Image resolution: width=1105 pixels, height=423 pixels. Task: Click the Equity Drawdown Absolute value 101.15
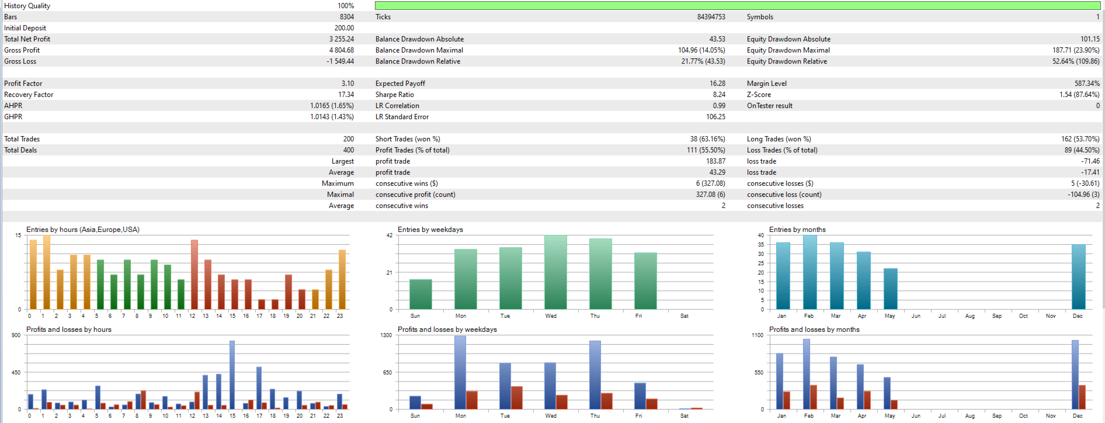pos(1090,39)
